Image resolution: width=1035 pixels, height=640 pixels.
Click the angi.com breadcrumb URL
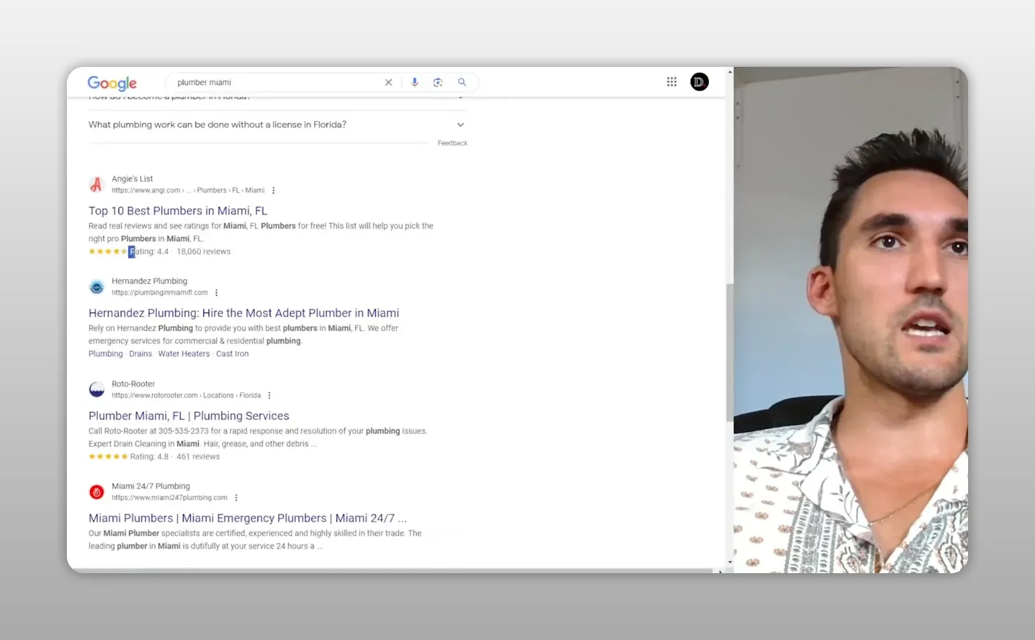[188, 191]
